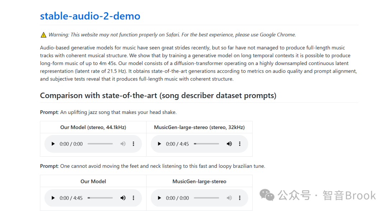Play the jazz prompt MusicGen-large-stereo audio
The height and width of the screenshot is (211, 388).
pyautogui.click(x=160, y=144)
